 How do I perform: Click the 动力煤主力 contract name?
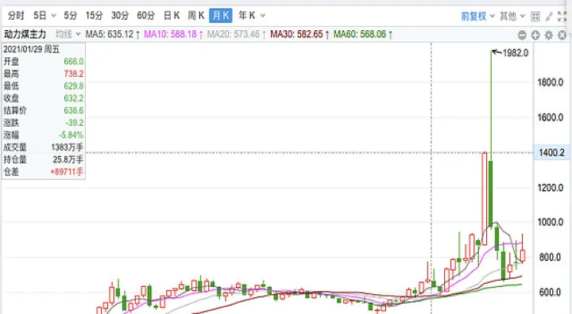tap(25, 35)
